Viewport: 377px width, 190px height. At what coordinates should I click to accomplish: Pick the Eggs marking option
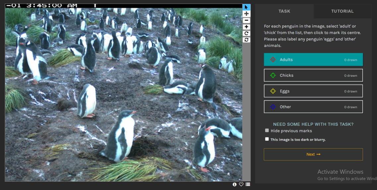[313, 91]
